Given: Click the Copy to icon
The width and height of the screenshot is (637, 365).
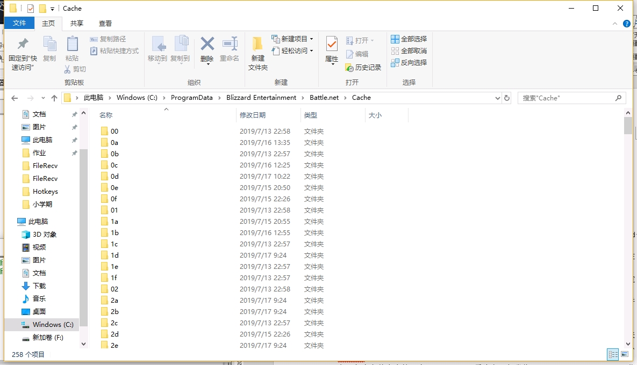Looking at the screenshot, I should coord(181,44).
